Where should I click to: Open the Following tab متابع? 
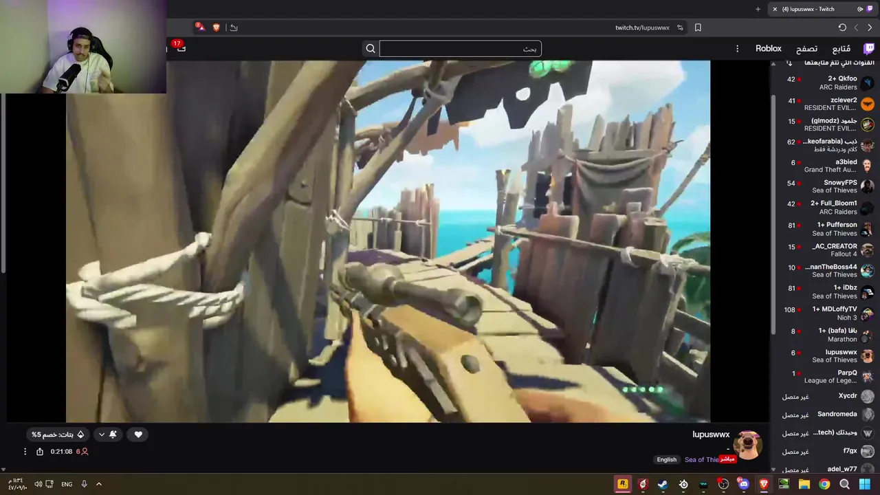click(841, 49)
